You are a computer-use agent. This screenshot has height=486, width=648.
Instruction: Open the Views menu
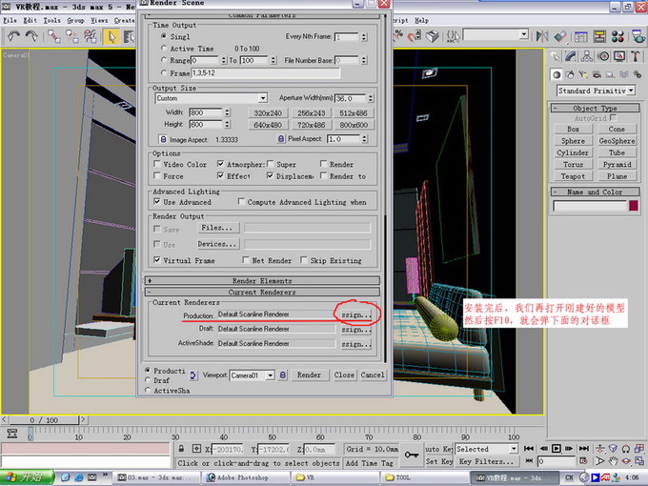[x=99, y=20]
